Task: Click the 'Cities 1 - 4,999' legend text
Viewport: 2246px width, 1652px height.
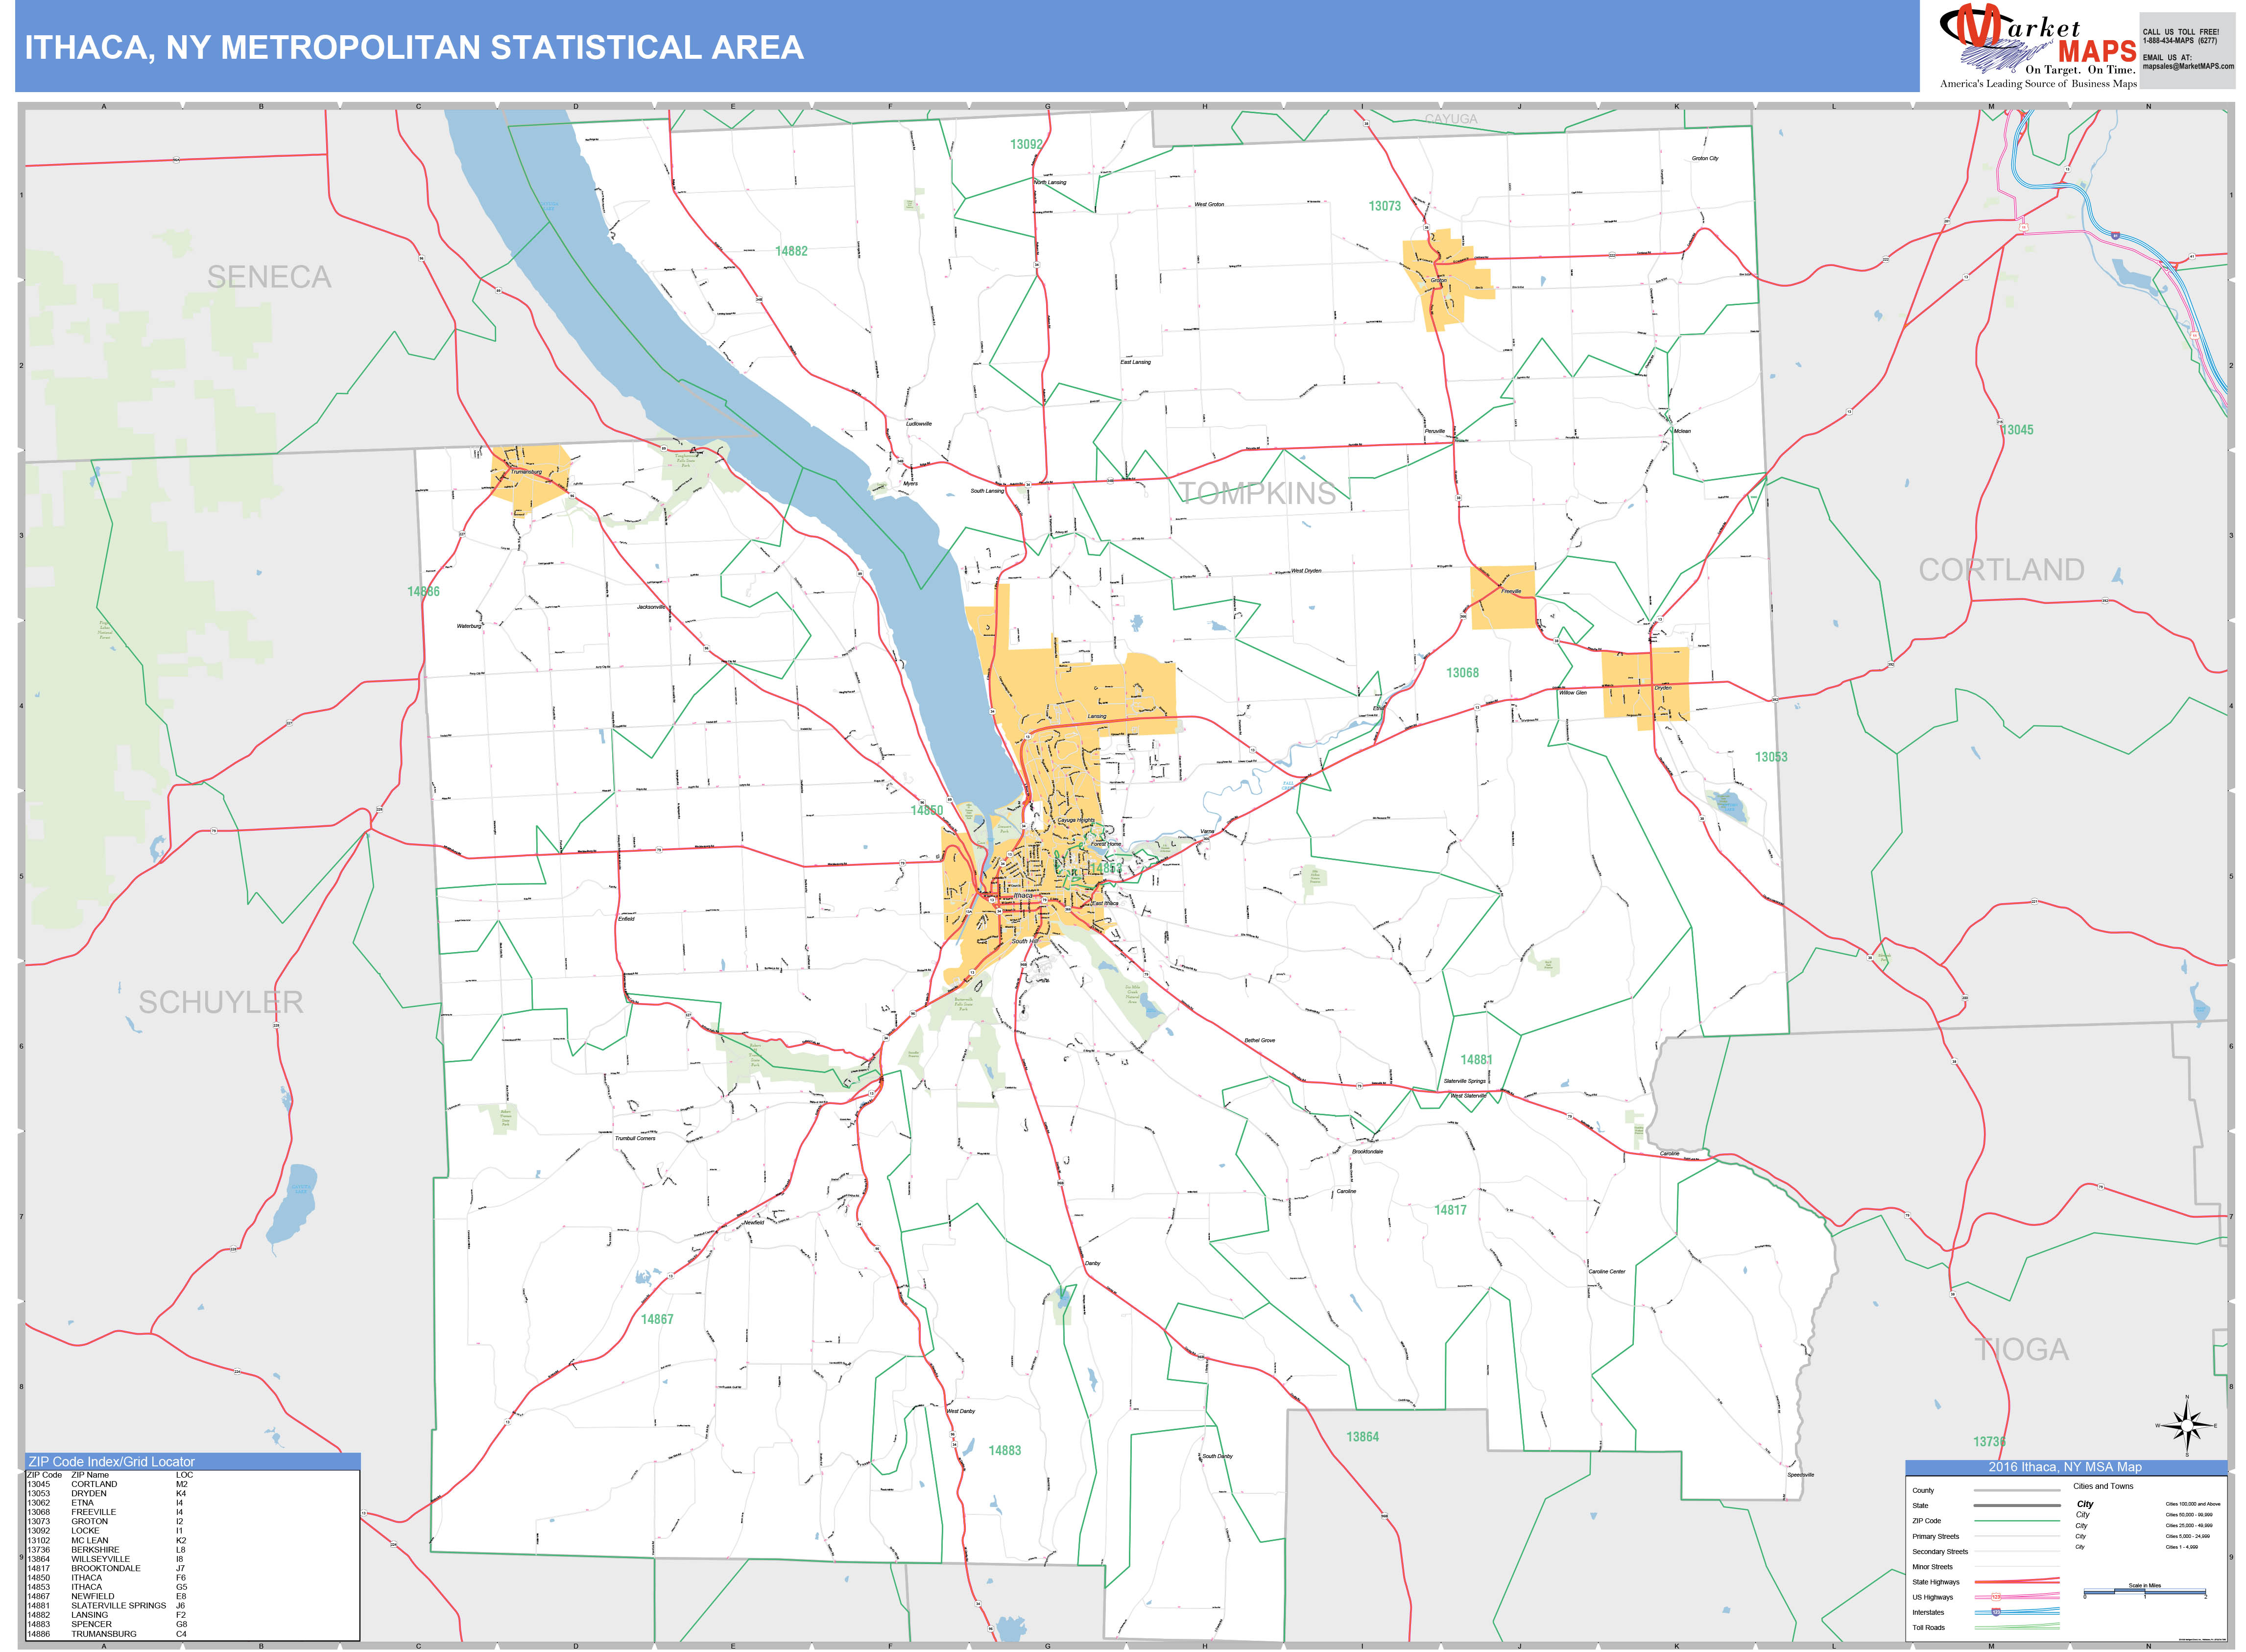Action: (x=2182, y=1547)
